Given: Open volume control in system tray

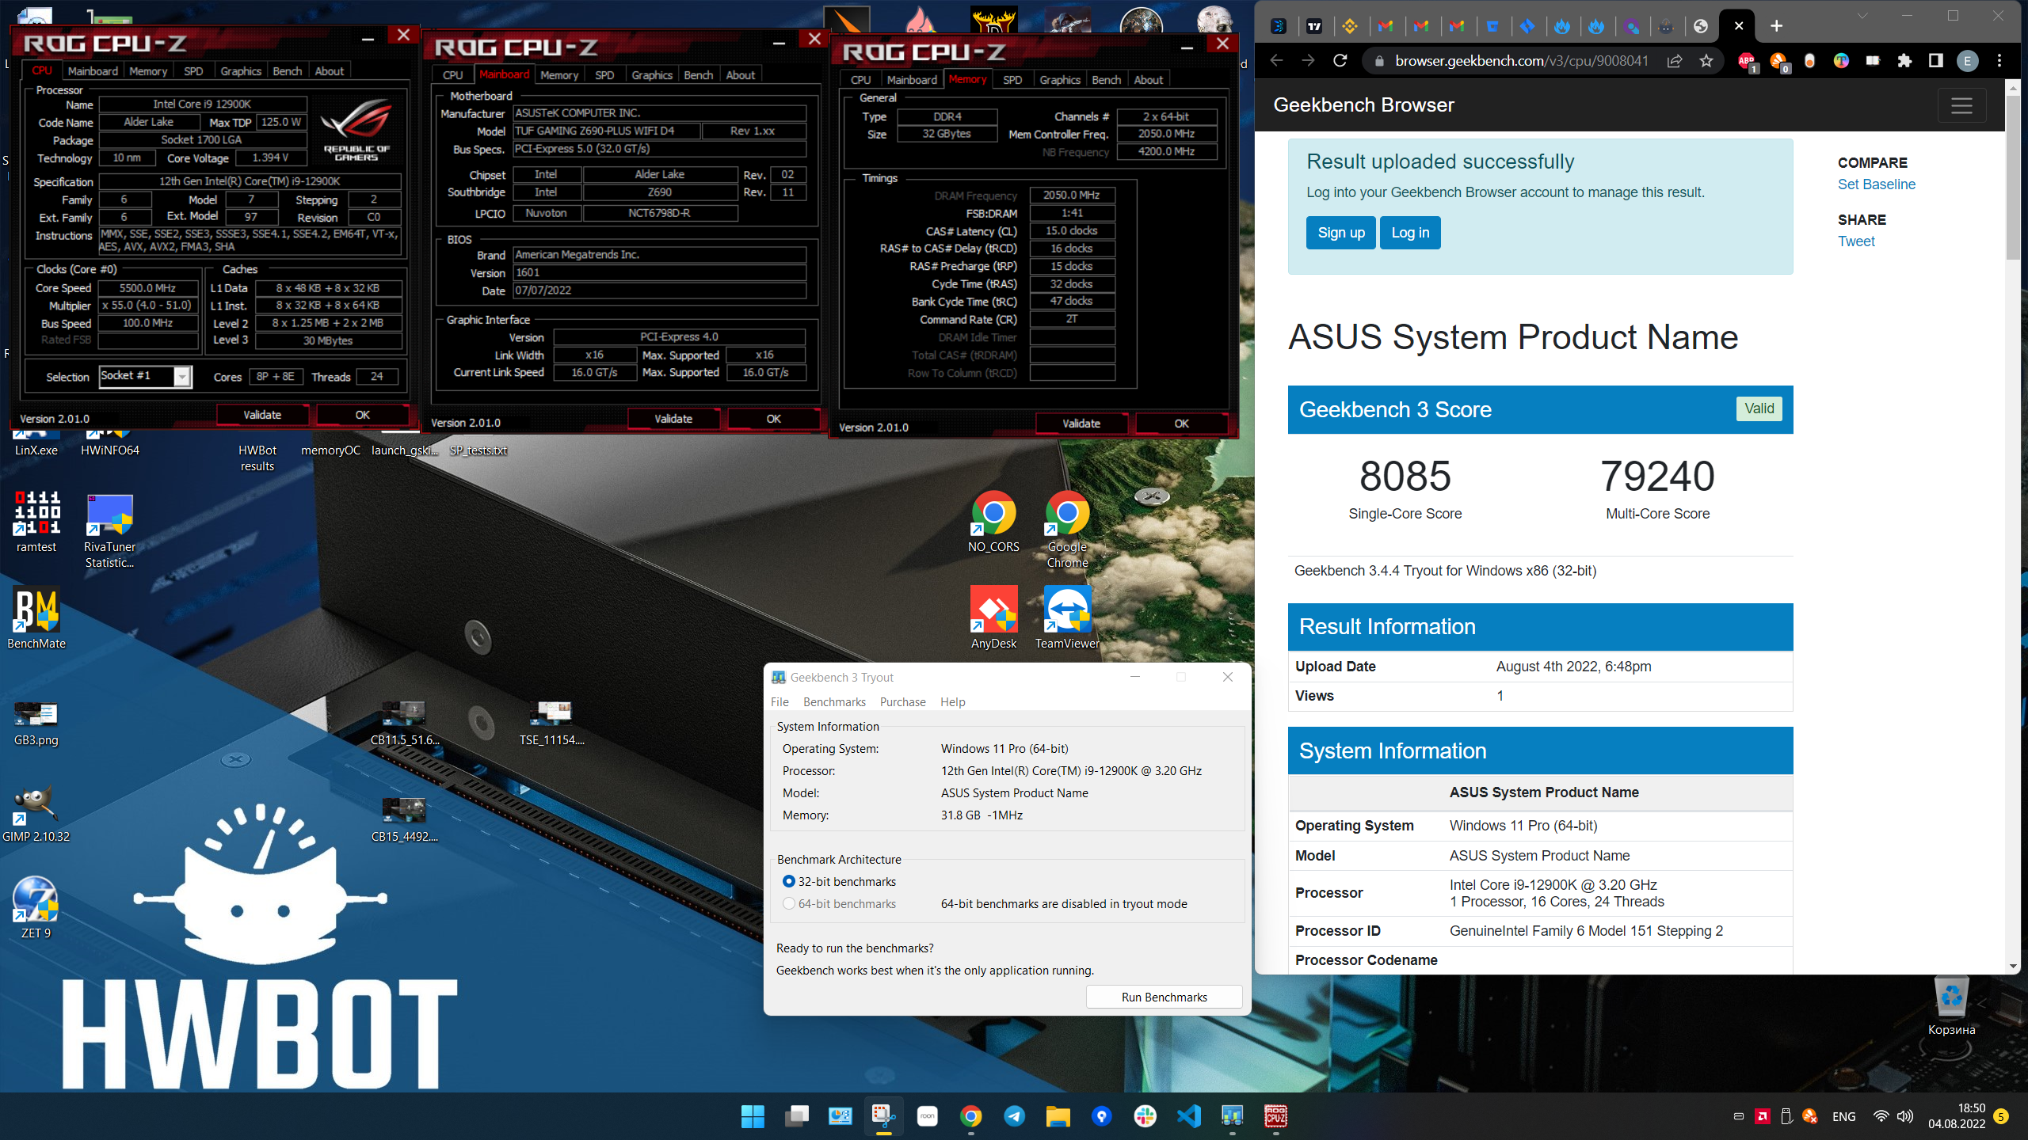Looking at the screenshot, I should point(1905,1116).
